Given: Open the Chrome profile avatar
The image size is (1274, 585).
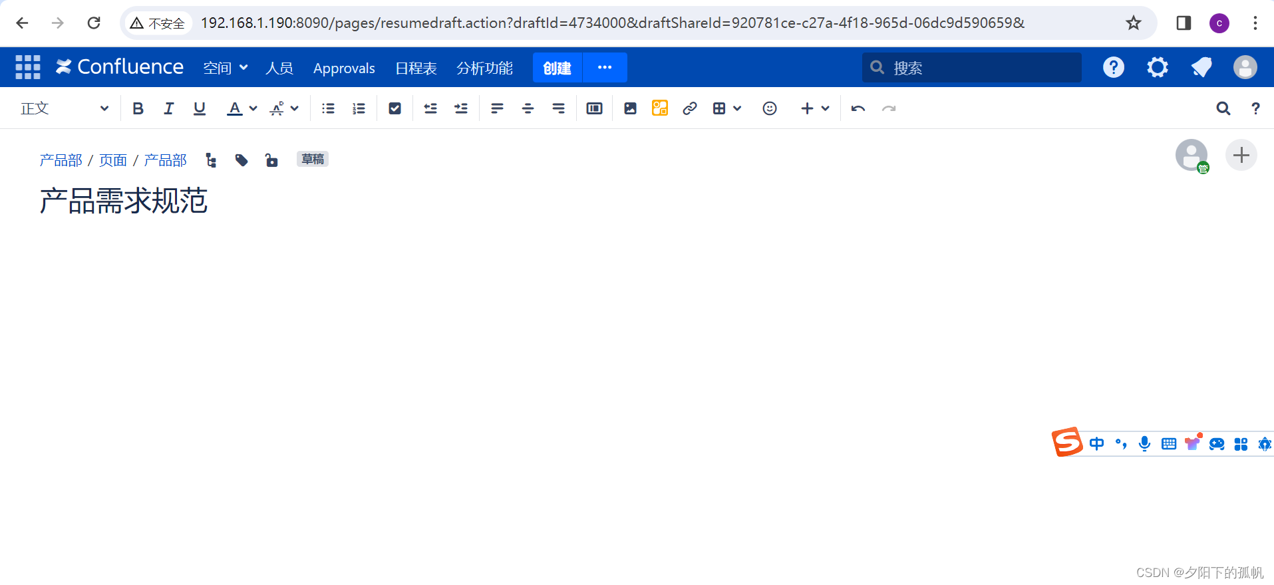Looking at the screenshot, I should (1219, 23).
